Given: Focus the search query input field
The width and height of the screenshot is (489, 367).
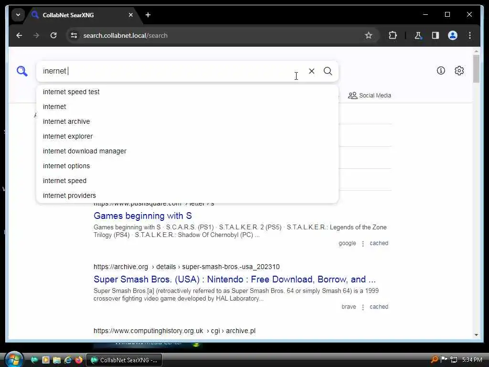Looking at the screenshot, I should (171, 71).
